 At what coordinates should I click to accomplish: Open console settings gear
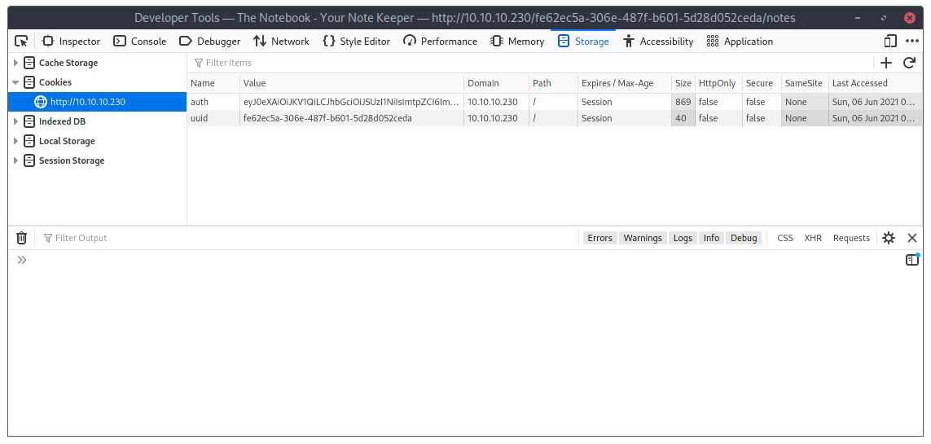tap(889, 238)
